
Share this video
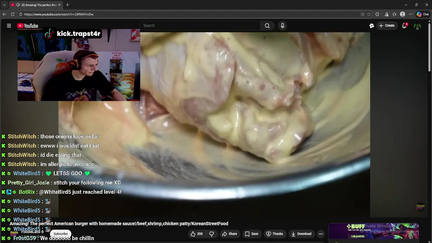pyautogui.click(x=230, y=234)
